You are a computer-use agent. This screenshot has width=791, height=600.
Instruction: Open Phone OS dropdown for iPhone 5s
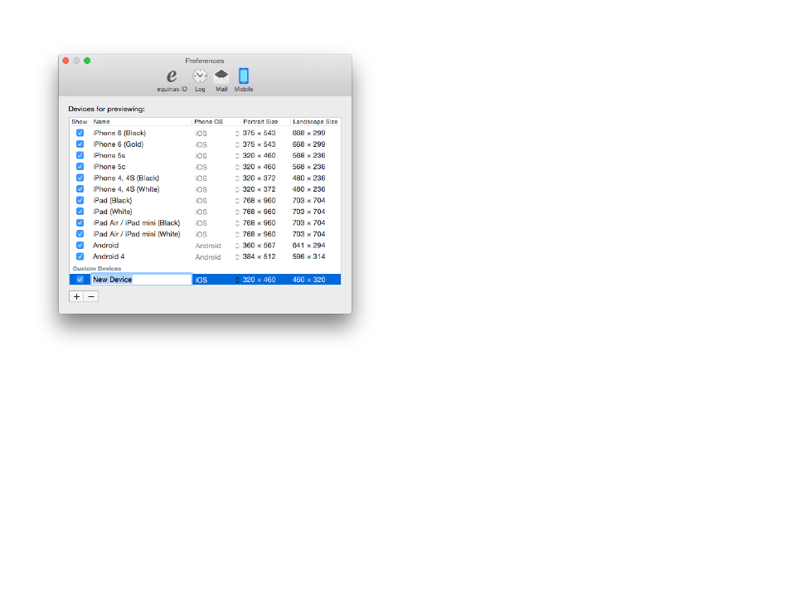click(216, 155)
